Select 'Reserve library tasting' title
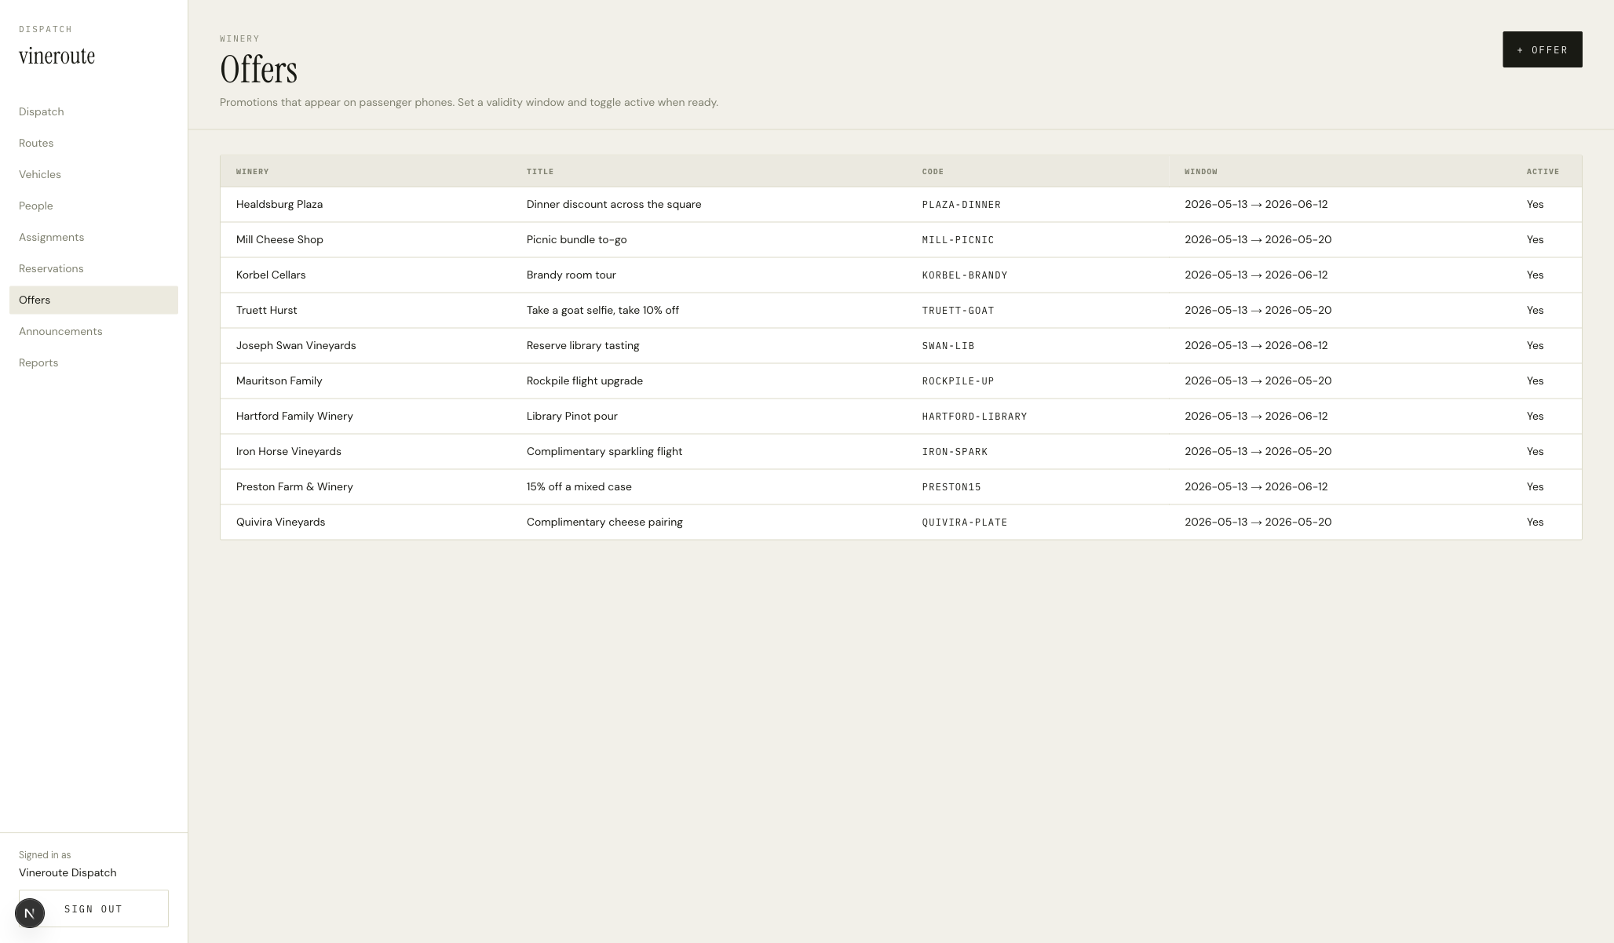The height and width of the screenshot is (943, 1614). click(x=583, y=345)
